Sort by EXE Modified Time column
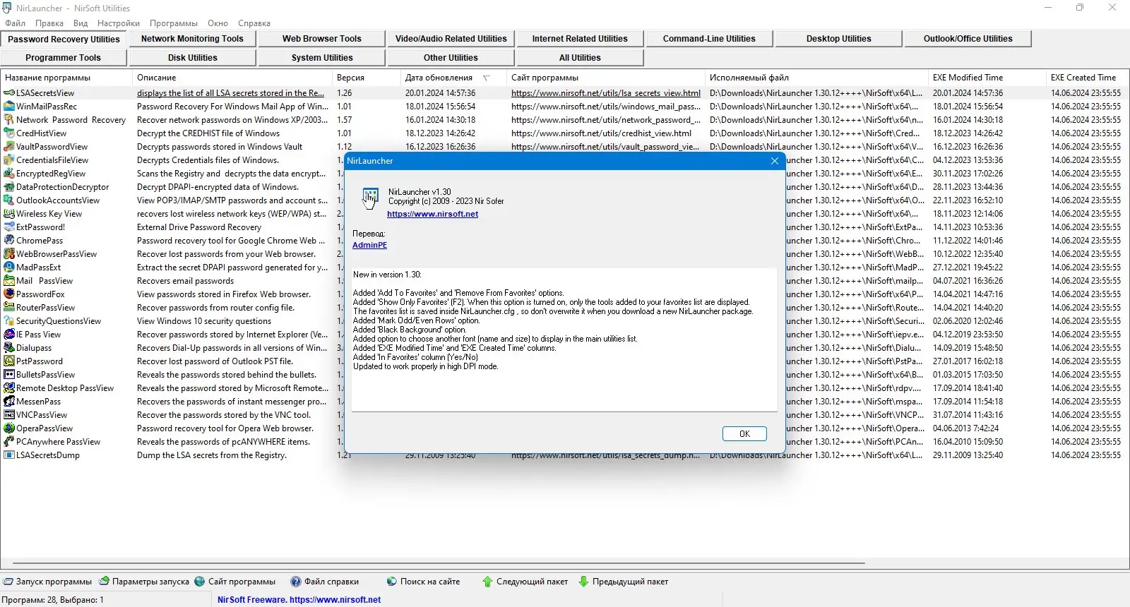The image size is (1130, 607). [x=987, y=78]
